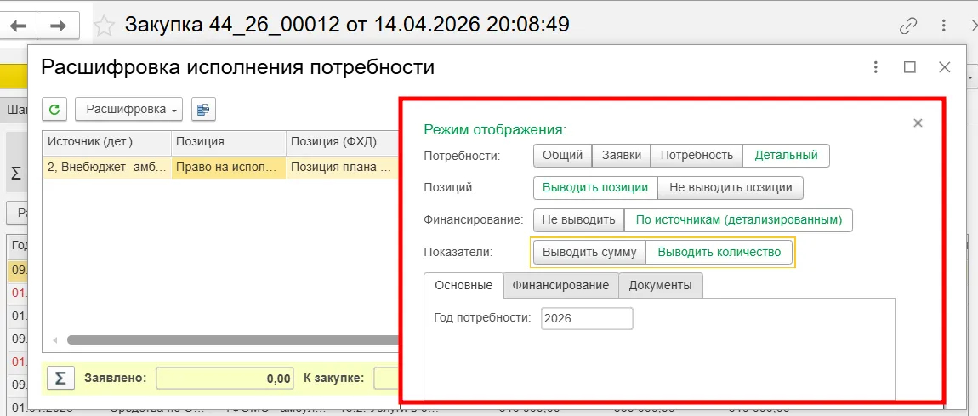
Task: Select Детальный display mode
Action: pos(786,156)
